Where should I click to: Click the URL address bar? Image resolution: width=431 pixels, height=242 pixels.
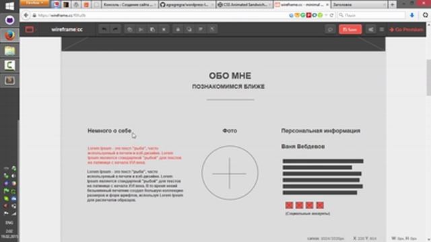click(160, 15)
